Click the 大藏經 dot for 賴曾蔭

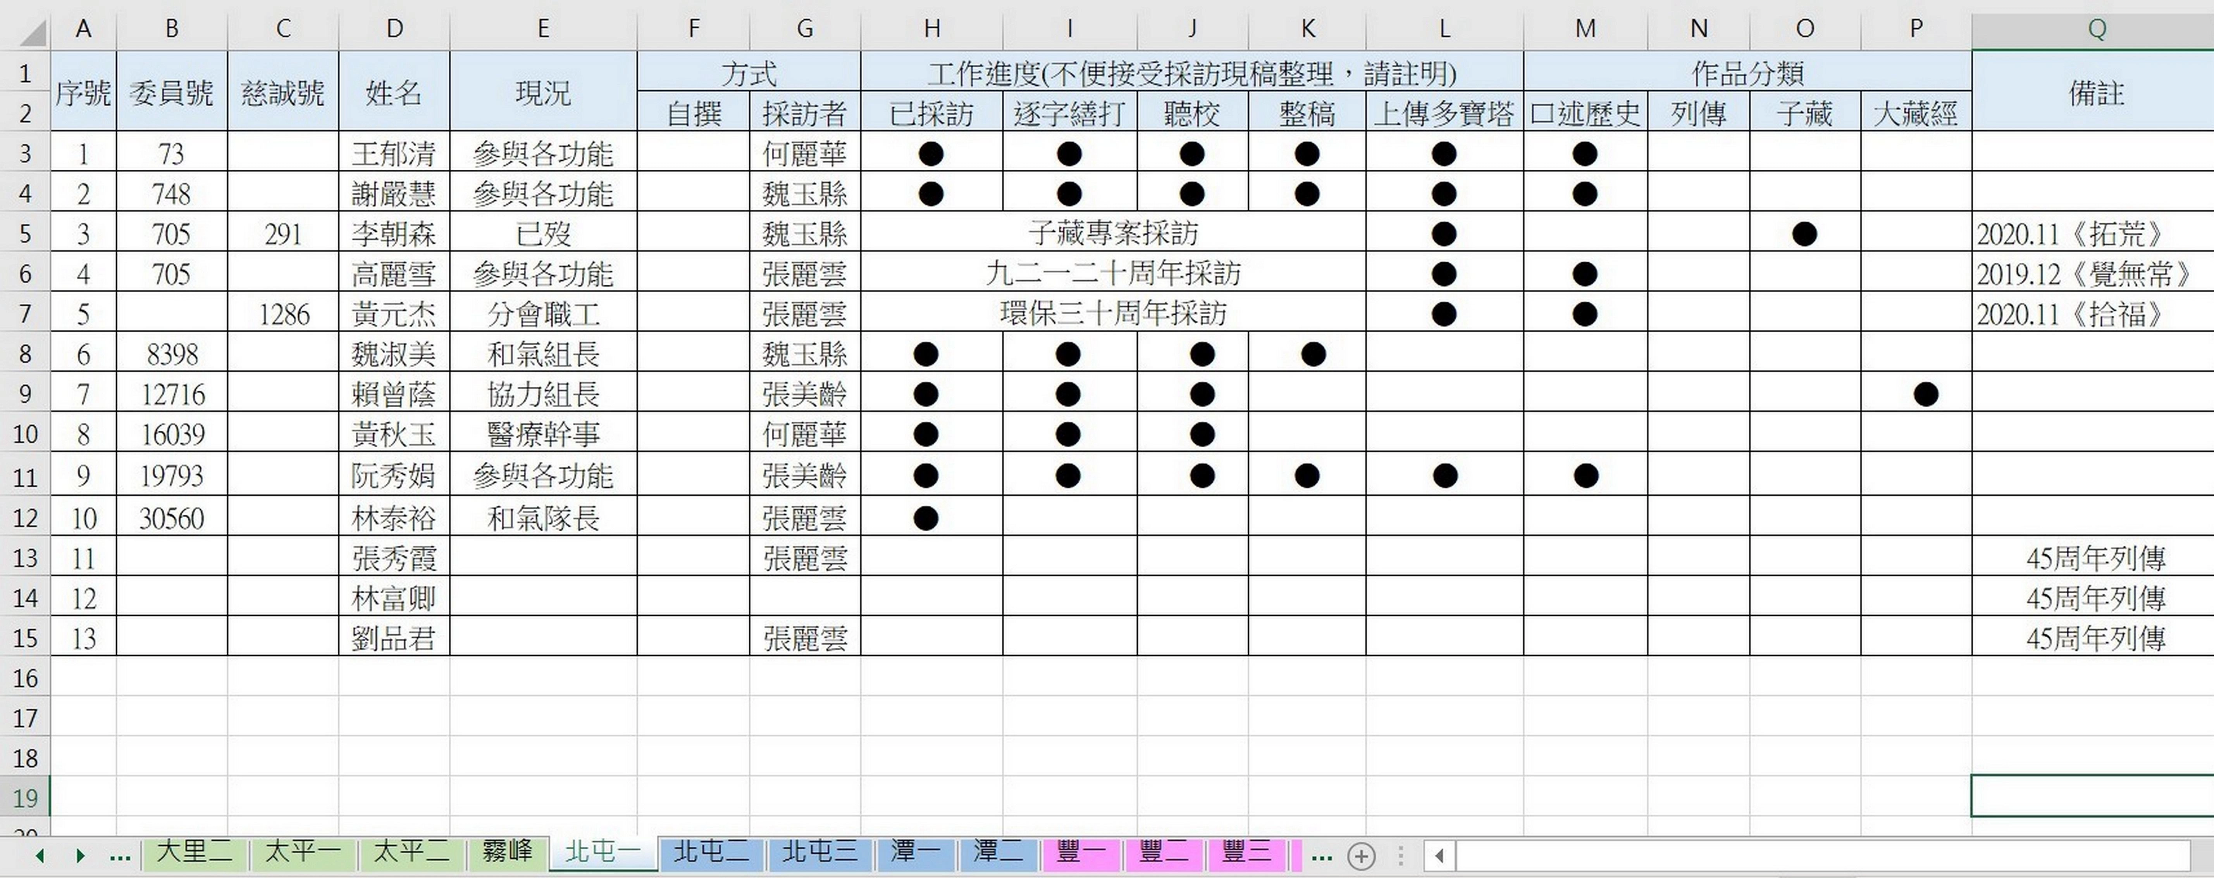[1926, 394]
